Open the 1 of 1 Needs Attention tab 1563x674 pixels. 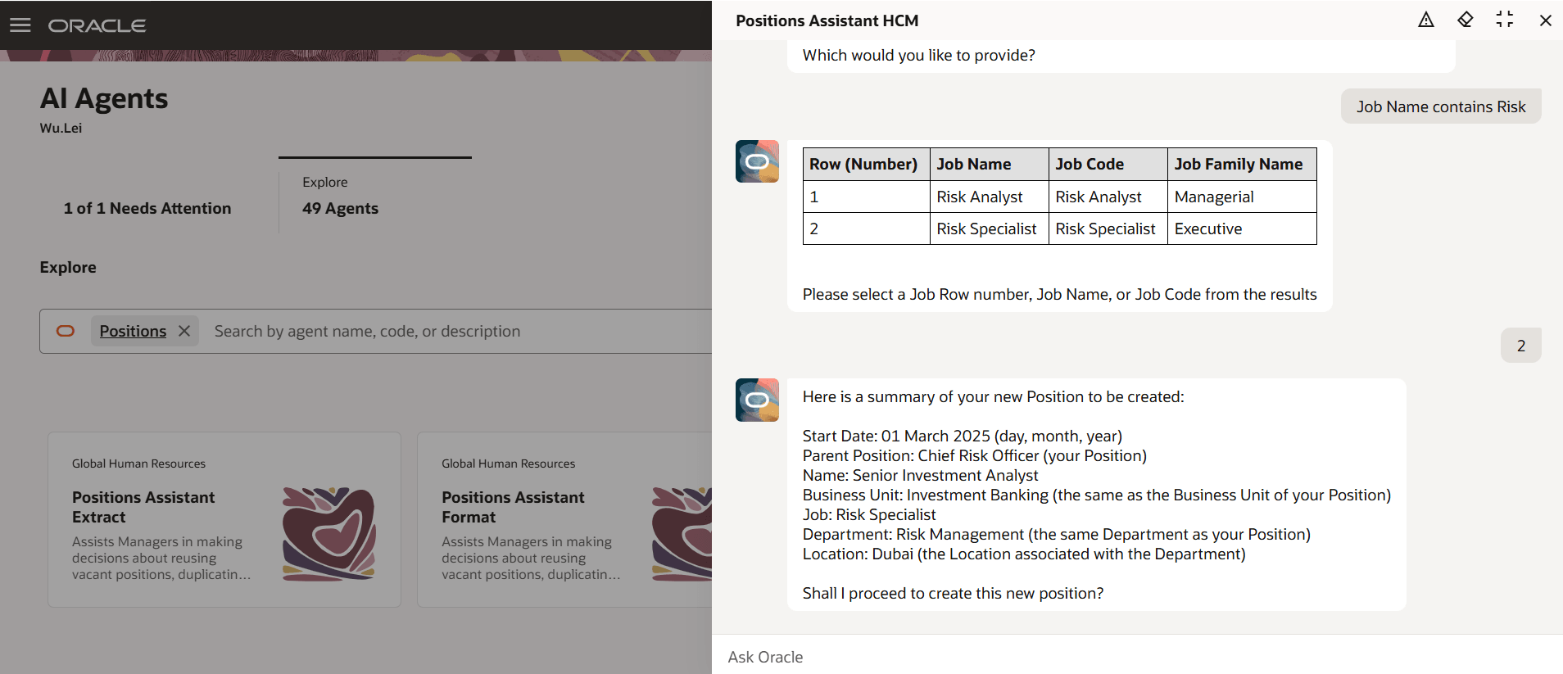(x=147, y=208)
